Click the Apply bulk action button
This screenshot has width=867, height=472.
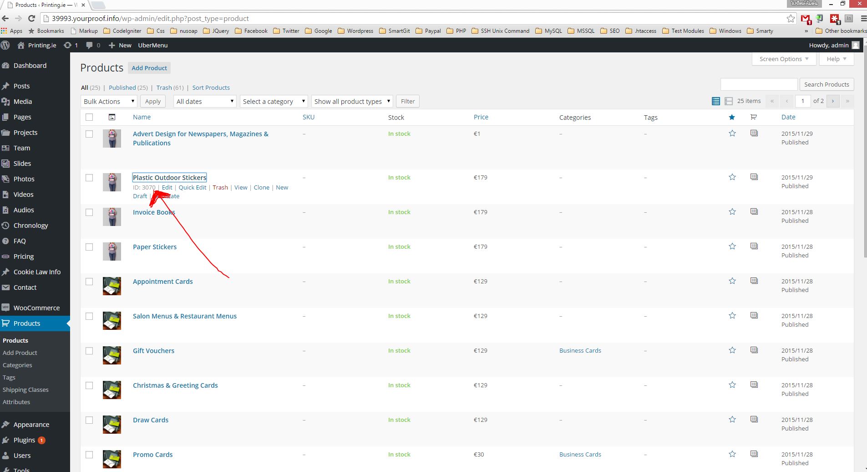coord(153,101)
